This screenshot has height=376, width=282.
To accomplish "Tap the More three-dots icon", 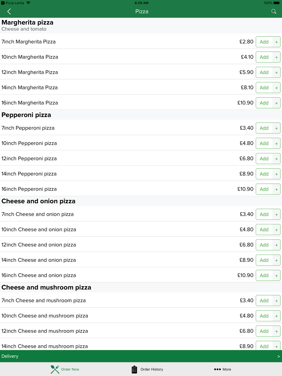I will (217, 369).
